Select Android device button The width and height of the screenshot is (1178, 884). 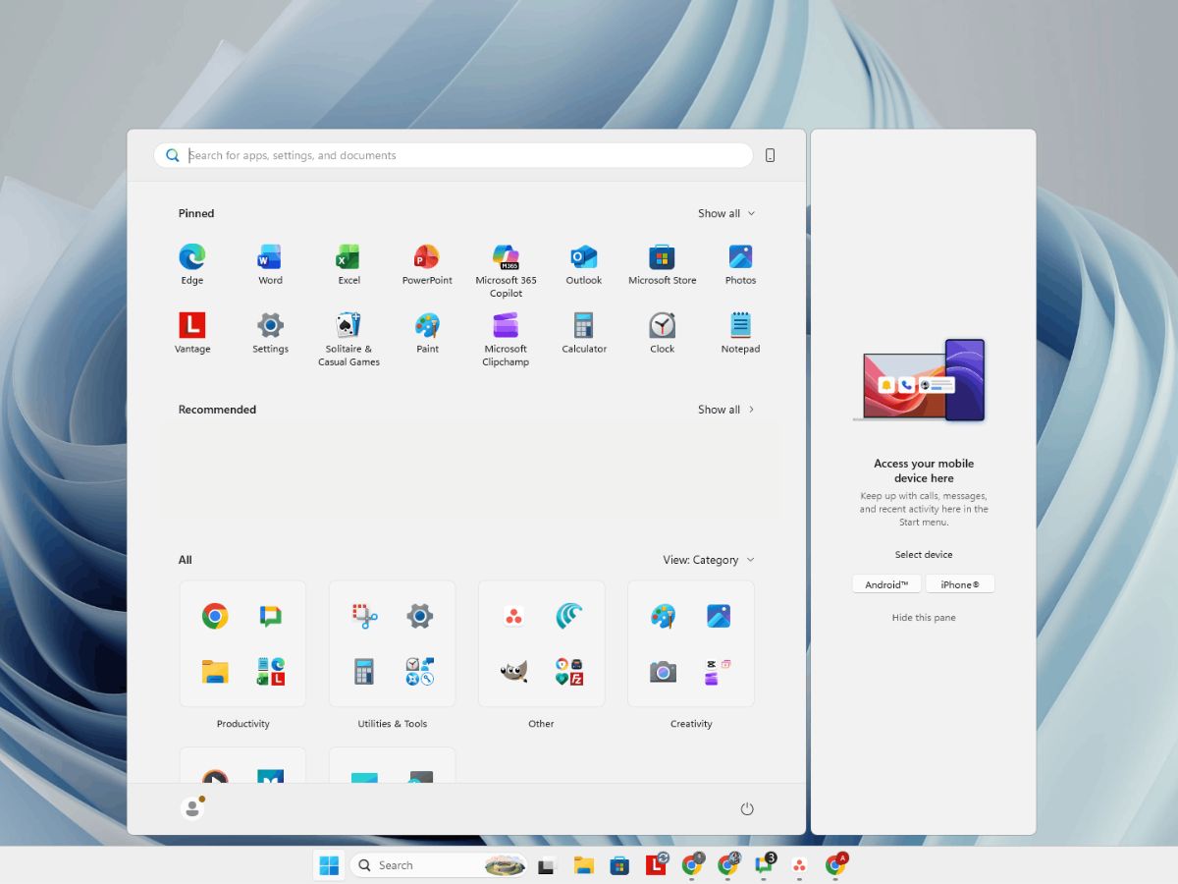tap(886, 584)
